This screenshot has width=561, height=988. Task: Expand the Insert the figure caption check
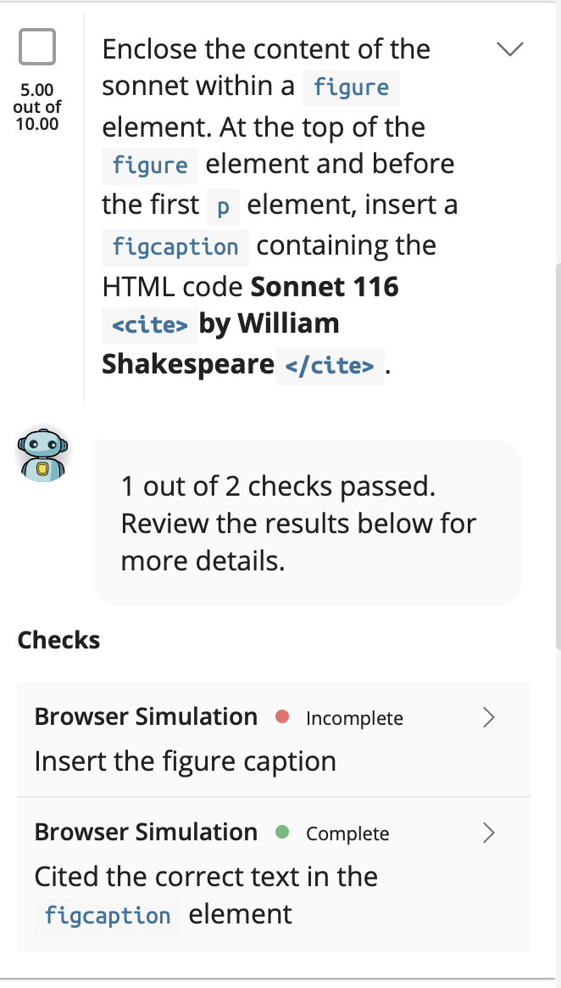tap(487, 717)
